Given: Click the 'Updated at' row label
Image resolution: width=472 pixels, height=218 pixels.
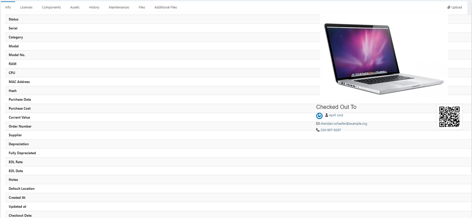Looking at the screenshot, I should pyautogui.click(x=17, y=206).
